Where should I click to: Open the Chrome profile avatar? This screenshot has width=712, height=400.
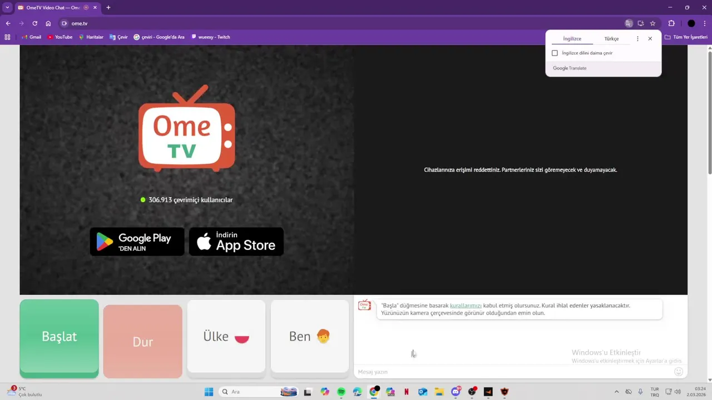[691, 23]
